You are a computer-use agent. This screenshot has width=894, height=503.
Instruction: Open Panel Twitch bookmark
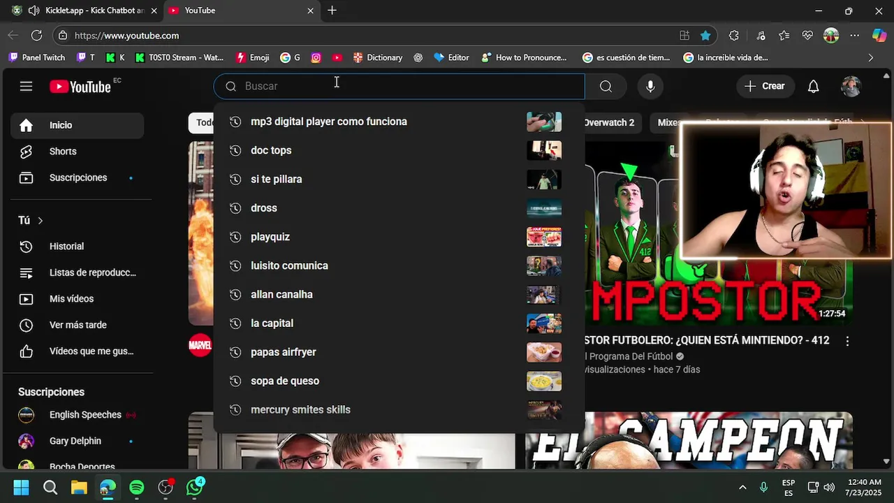pos(36,57)
